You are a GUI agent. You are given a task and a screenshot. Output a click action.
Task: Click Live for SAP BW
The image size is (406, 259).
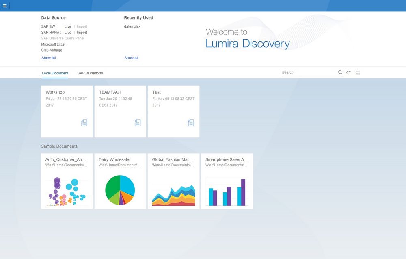point(68,26)
